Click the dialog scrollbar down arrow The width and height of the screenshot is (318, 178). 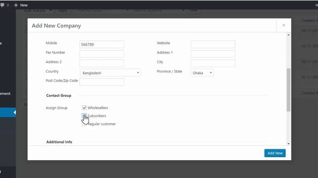(x=288, y=144)
